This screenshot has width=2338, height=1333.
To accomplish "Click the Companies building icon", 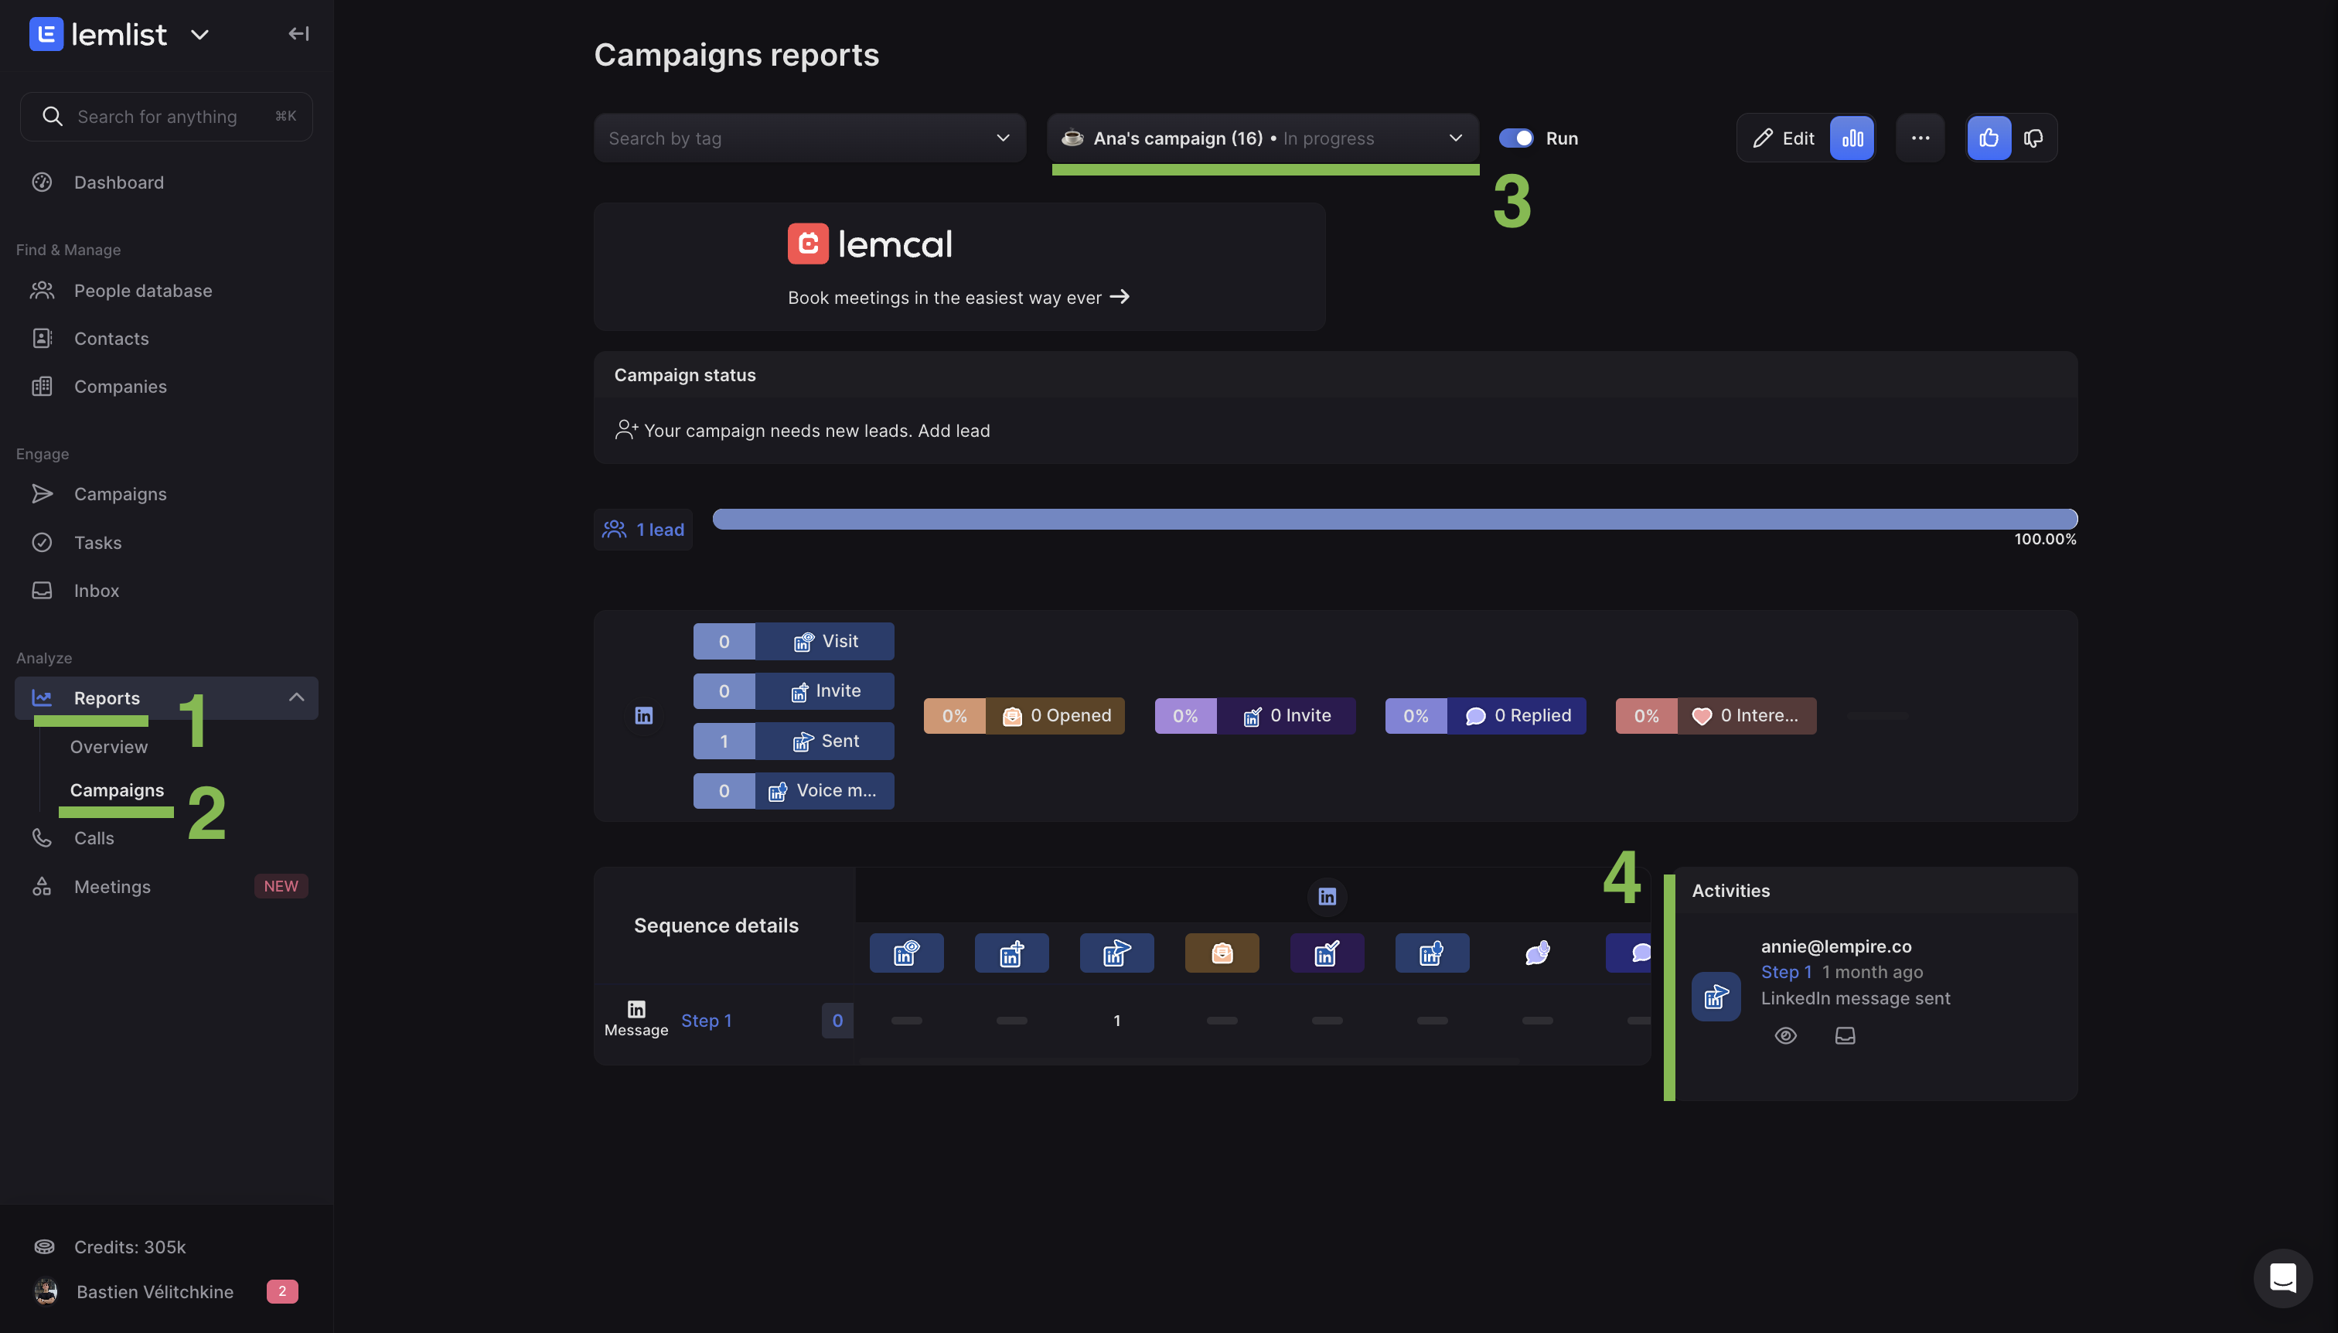I will pyautogui.click(x=42, y=387).
